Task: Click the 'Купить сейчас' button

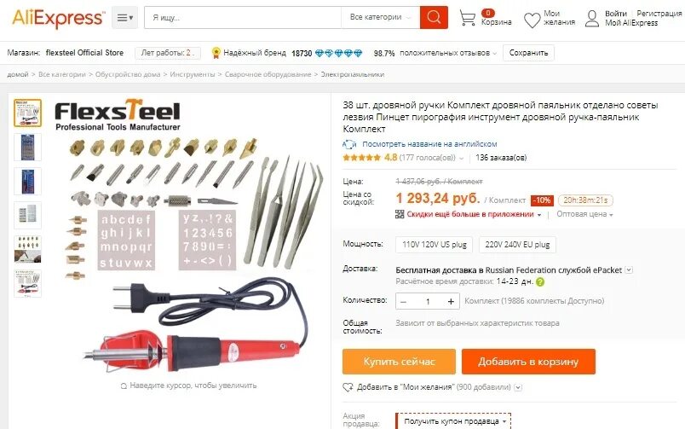Action: pyautogui.click(x=399, y=362)
